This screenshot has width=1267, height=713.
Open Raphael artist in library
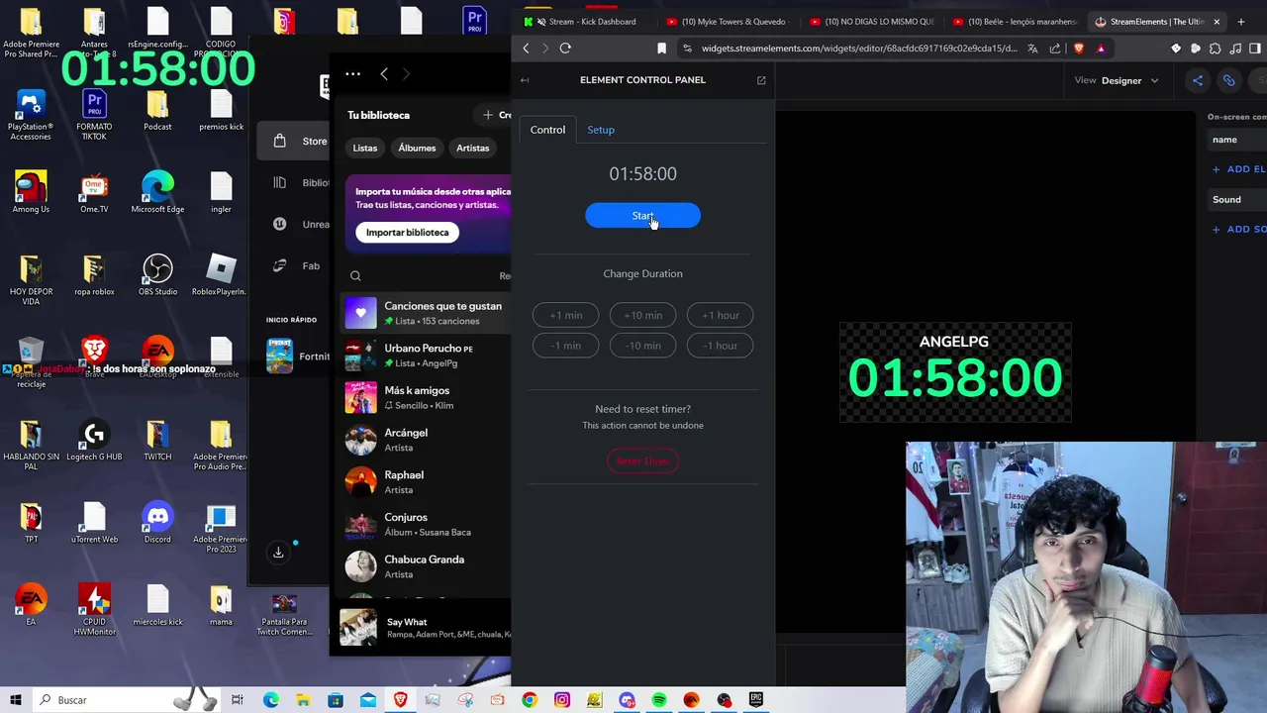[426, 482]
